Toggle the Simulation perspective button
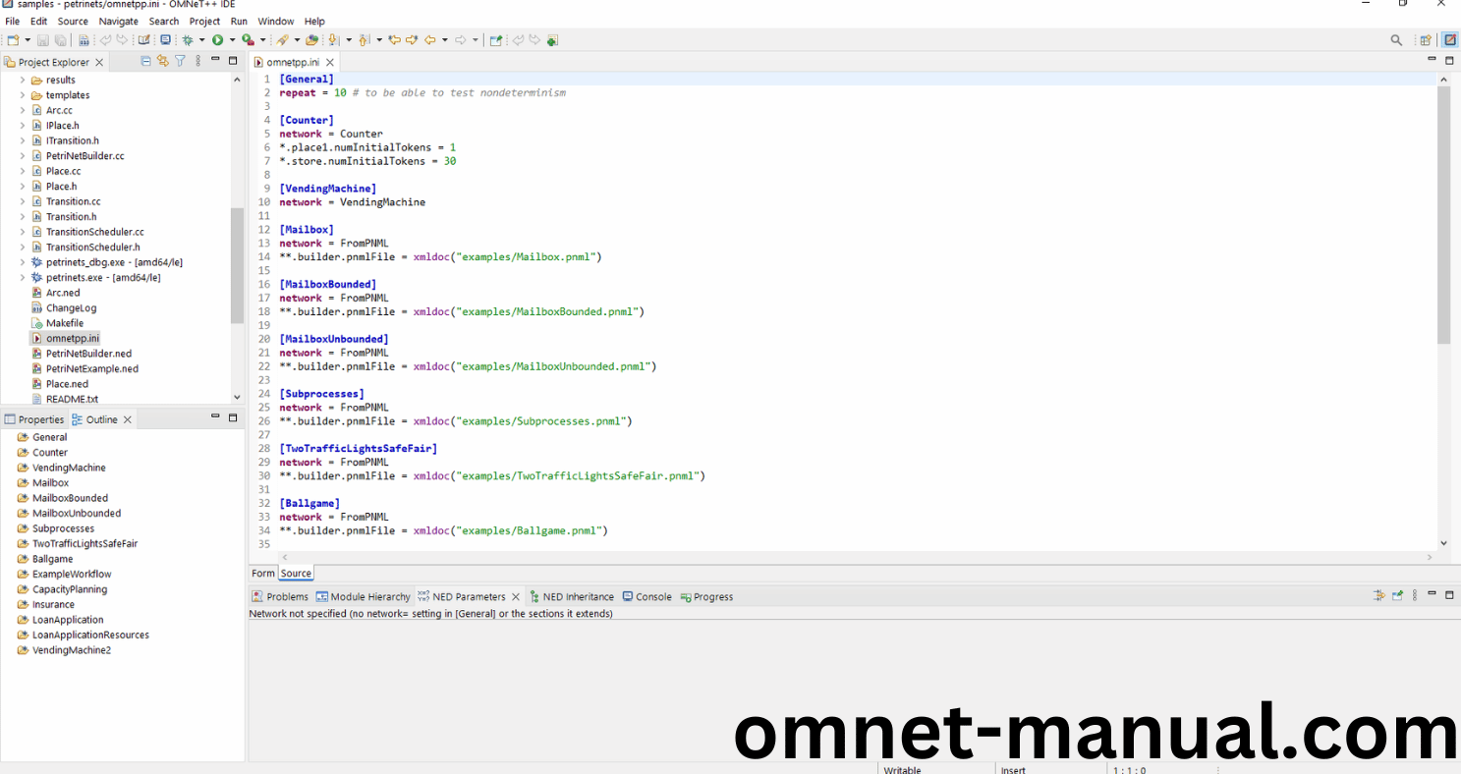Screen dimensions: 1461x774 (1449, 40)
